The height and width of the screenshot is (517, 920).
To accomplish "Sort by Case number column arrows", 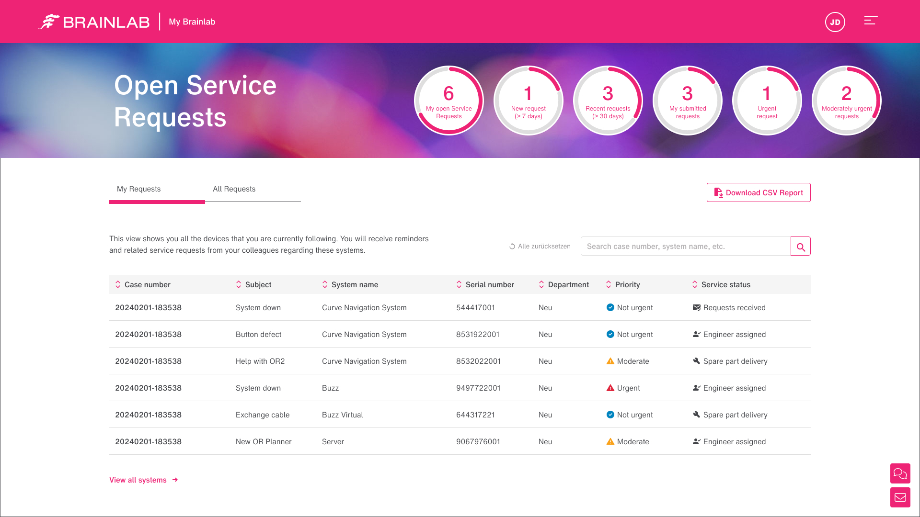I will click(118, 284).
